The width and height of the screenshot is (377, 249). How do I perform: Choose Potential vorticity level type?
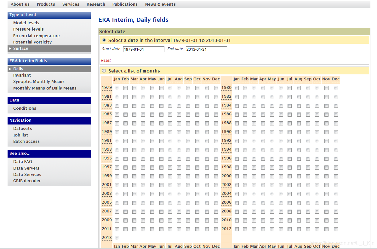click(32, 42)
